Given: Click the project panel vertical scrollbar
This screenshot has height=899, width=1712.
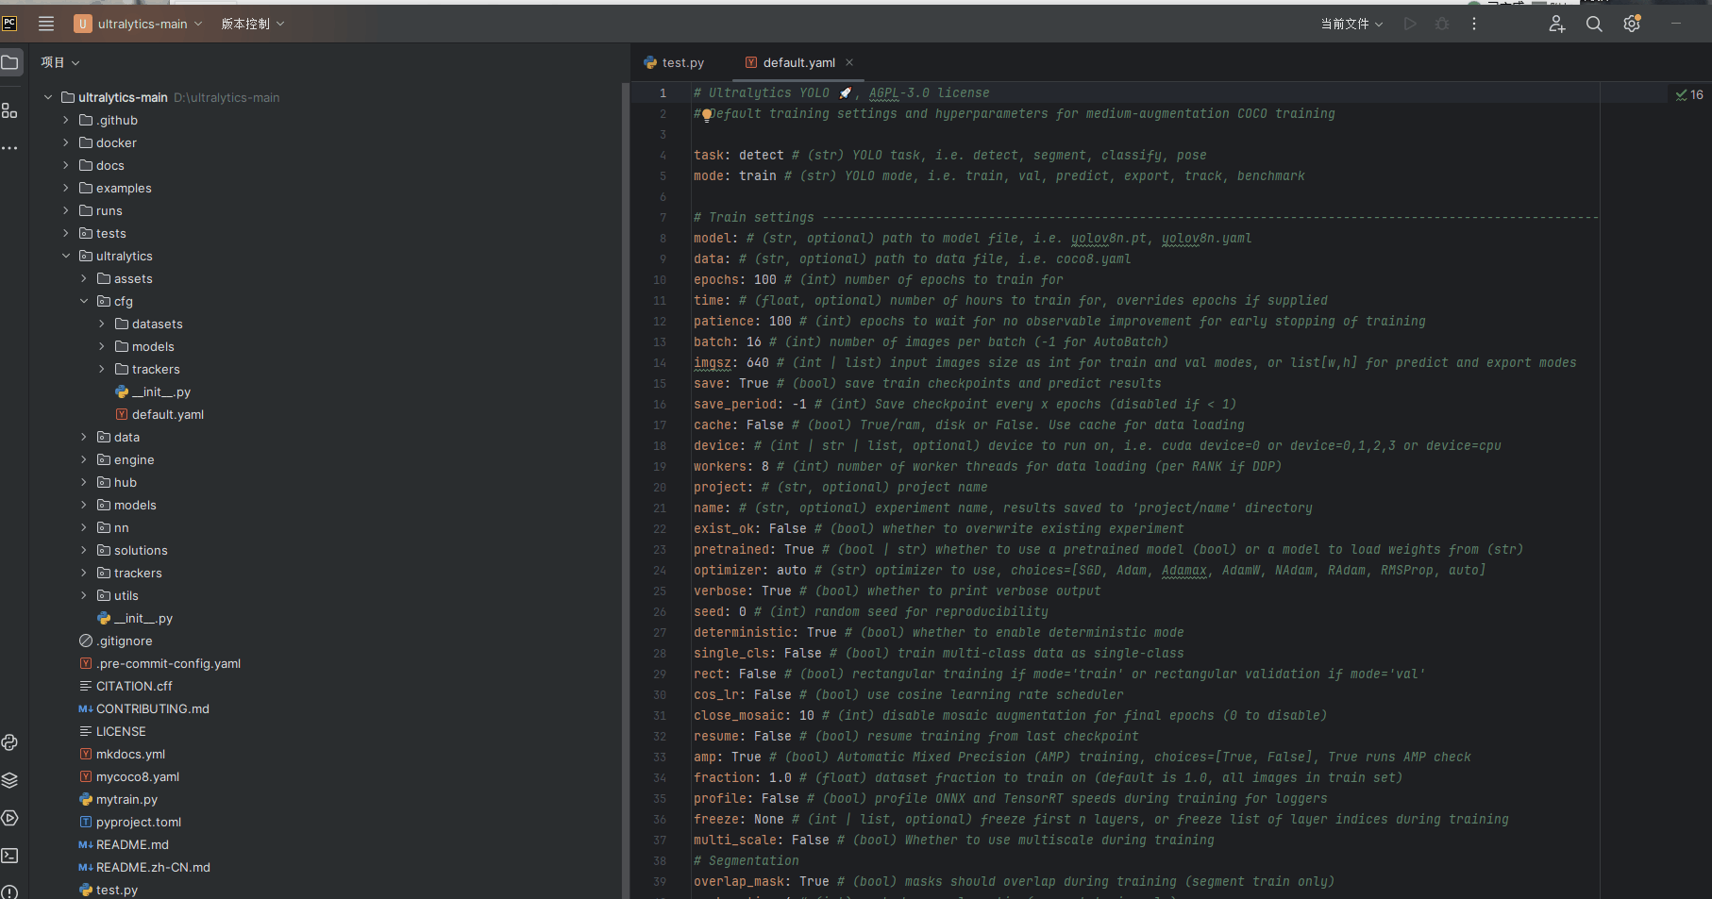Looking at the screenshot, I should click(x=625, y=491).
